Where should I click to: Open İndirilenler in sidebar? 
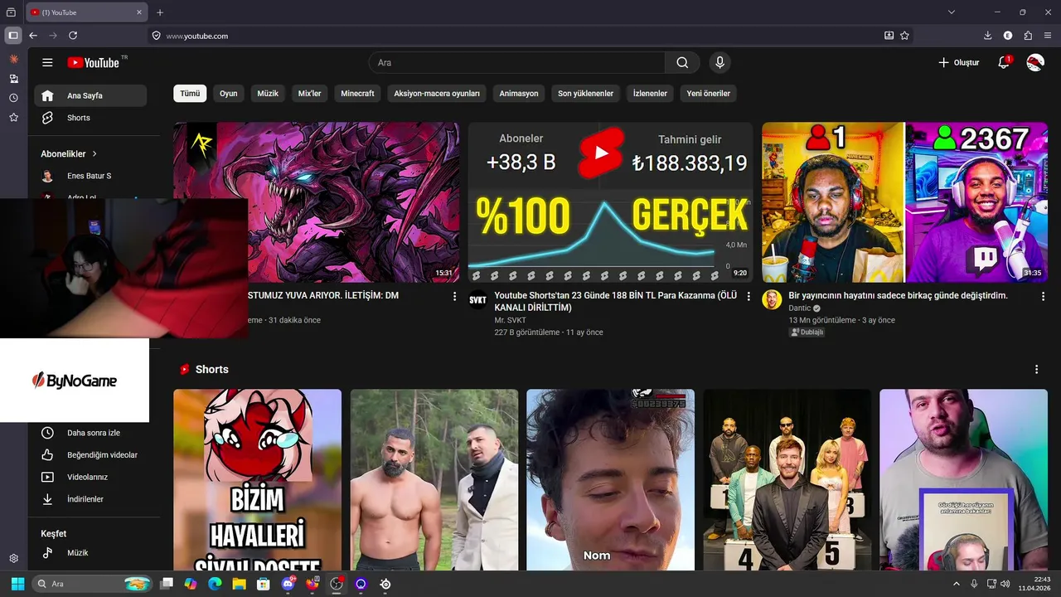click(x=90, y=499)
